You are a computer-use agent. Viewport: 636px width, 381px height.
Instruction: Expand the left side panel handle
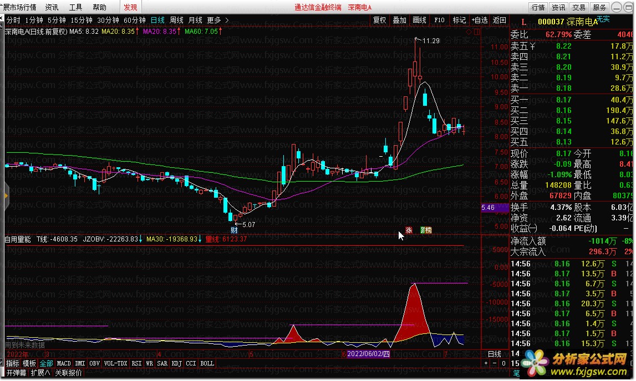tap(6, 196)
